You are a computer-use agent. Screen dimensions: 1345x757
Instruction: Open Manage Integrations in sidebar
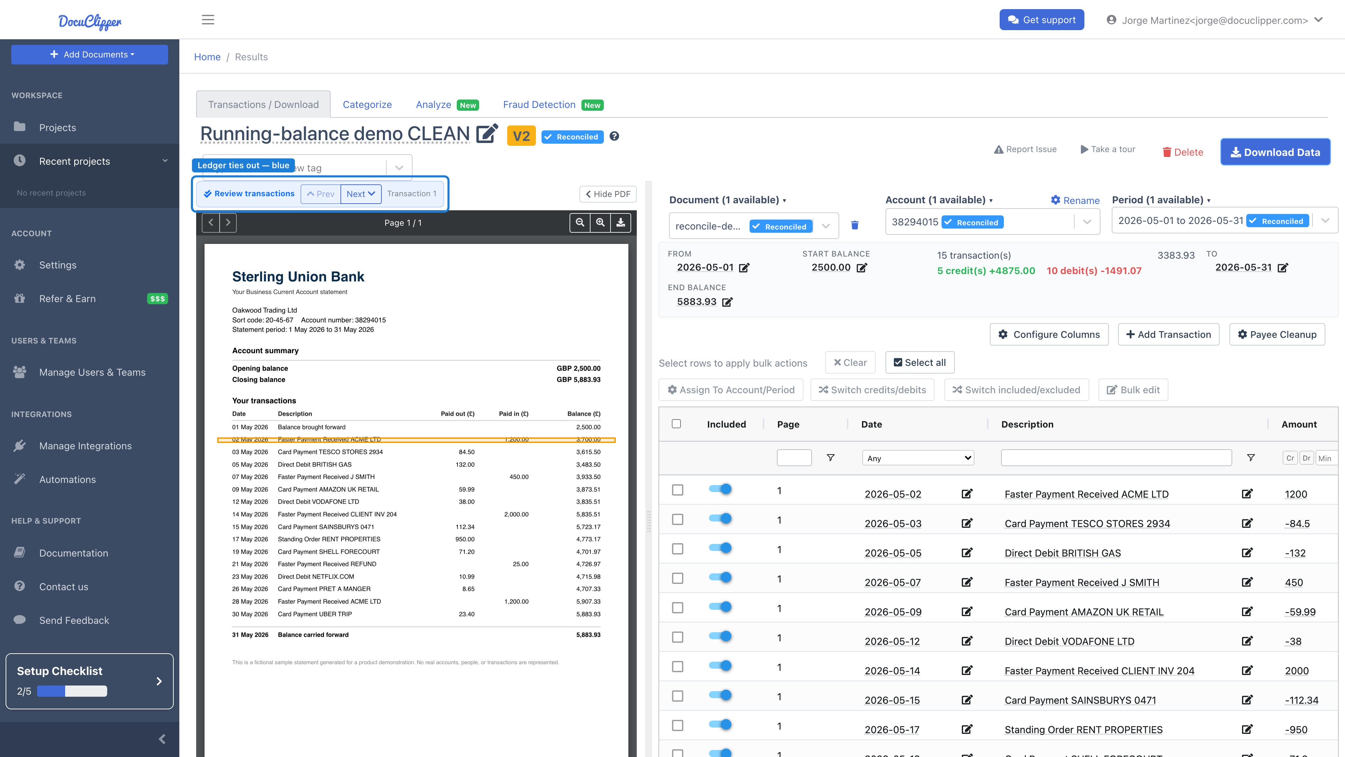(x=85, y=446)
